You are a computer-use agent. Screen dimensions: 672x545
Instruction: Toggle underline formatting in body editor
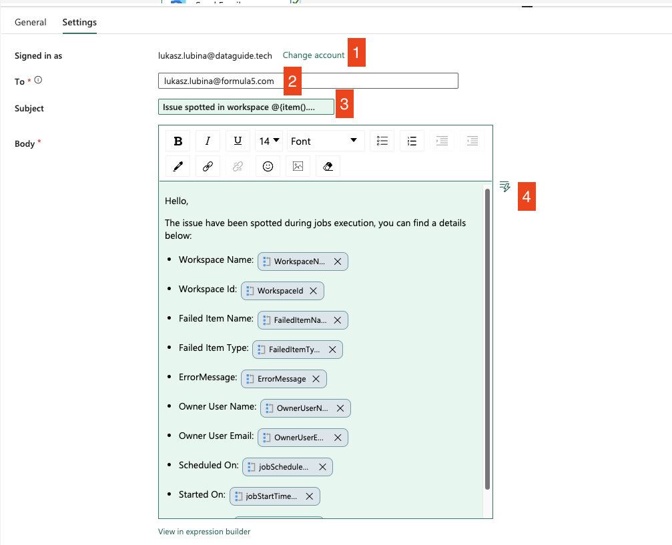[238, 141]
